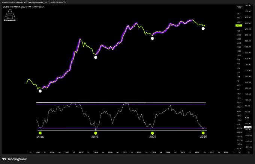This screenshot has width=255, height=164.
Task: Click the 2020 label on the time axis
Action: 110,152
